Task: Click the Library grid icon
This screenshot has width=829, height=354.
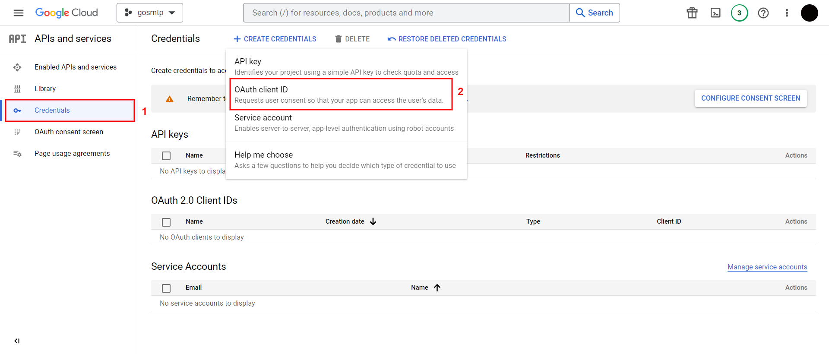Action: pos(17,88)
